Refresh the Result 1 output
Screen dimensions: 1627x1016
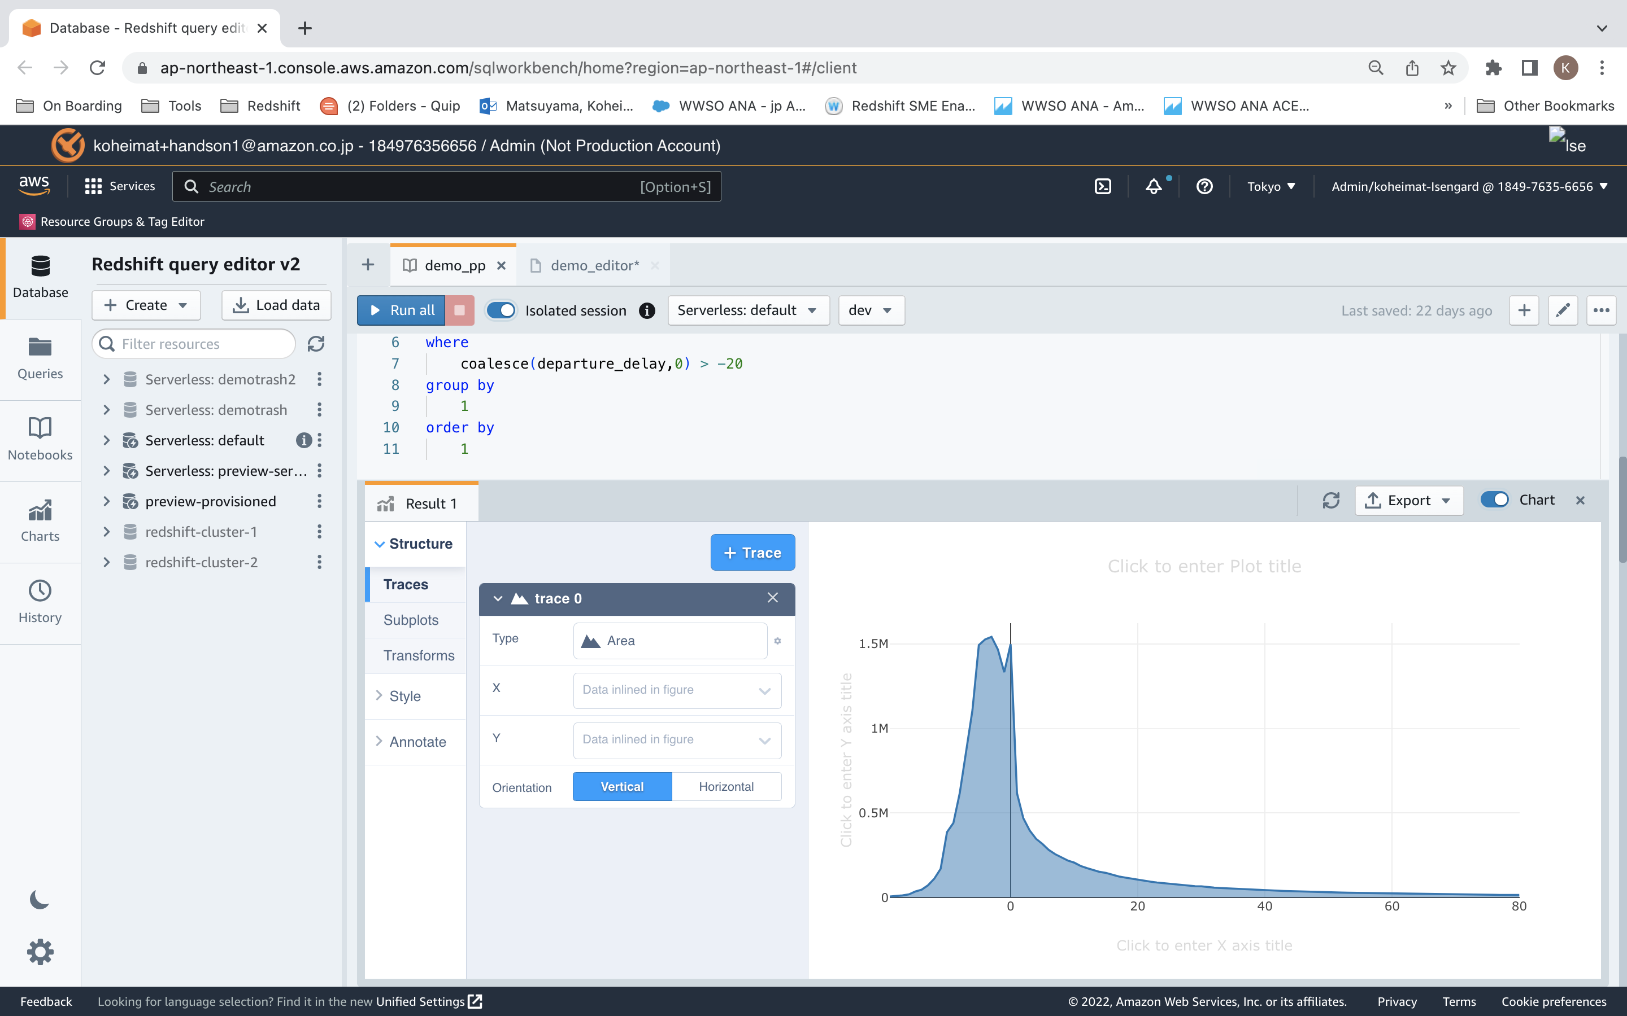[1330, 501]
